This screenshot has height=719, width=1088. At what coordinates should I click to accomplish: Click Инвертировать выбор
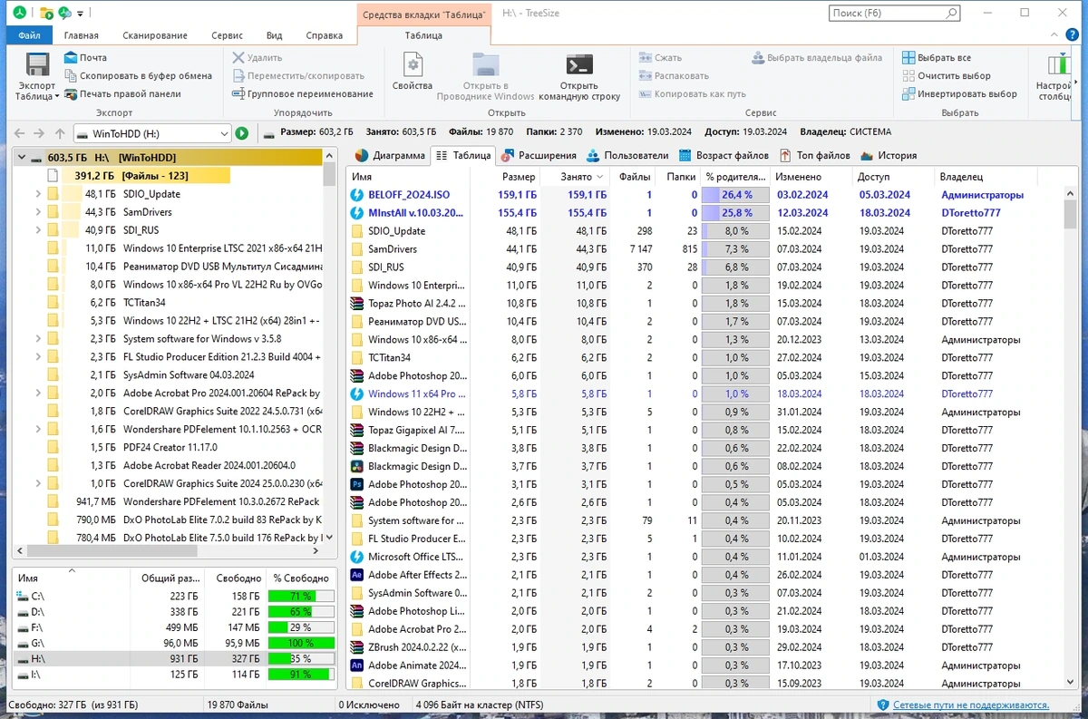coord(959,94)
